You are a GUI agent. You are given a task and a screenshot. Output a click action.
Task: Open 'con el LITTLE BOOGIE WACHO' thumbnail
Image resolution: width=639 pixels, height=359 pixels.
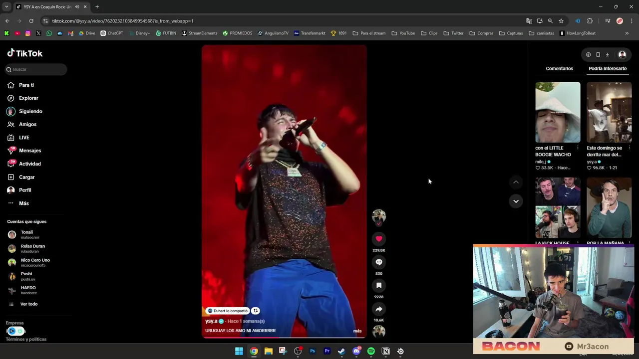(x=558, y=112)
